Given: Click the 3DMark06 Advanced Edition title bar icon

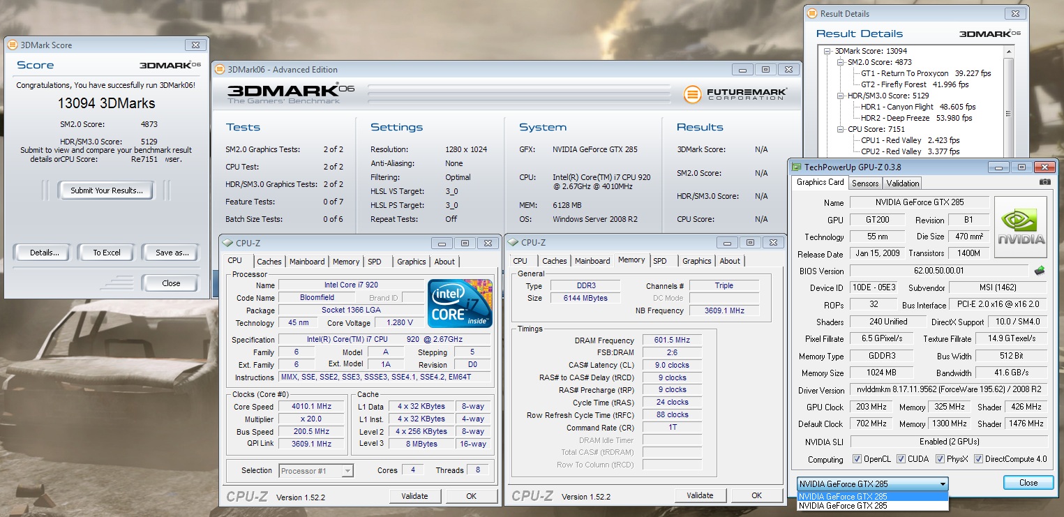Looking at the screenshot, I should click(x=220, y=69).
